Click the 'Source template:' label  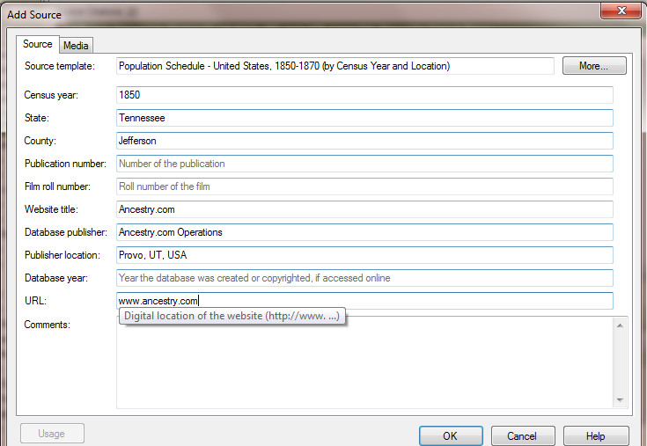[60, 66]
